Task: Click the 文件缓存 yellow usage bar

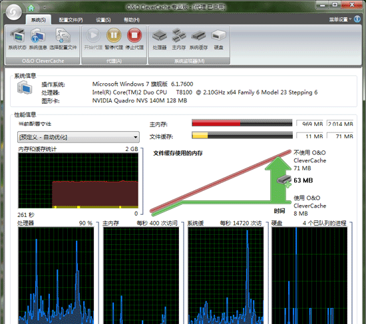Action: pyautogui.click(x=242, y=135)
